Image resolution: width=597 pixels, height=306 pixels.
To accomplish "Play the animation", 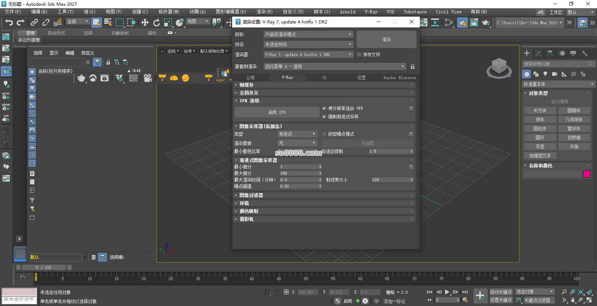I will [x=447, y=292].
